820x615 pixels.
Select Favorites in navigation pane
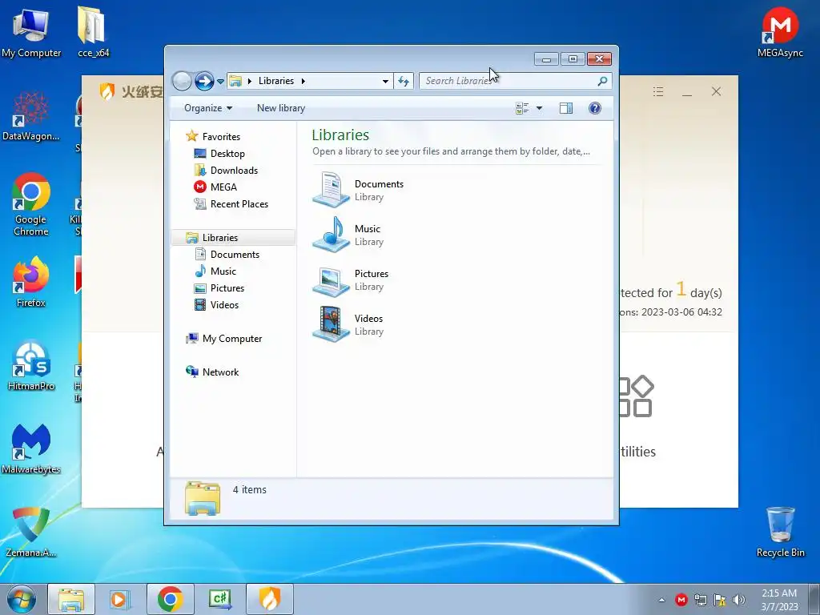[x=213, y=136]
